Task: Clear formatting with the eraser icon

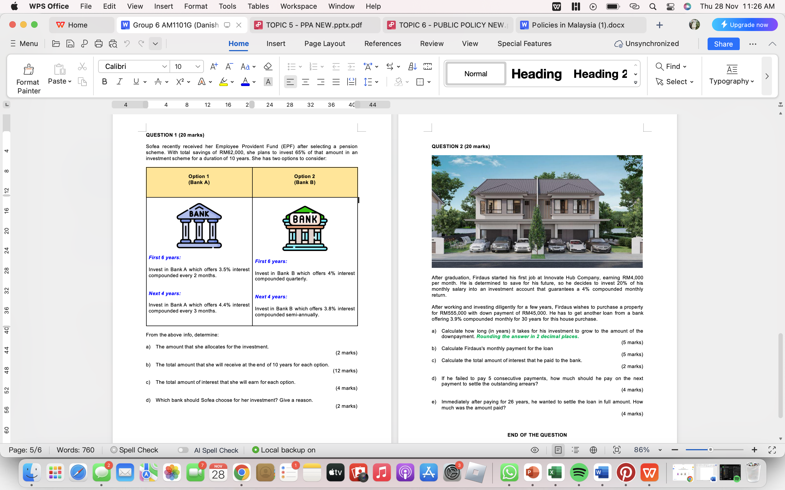Action: tap(268, 66)
